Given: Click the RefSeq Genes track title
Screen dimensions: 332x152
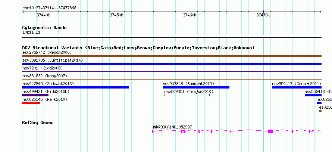Looking at the screenshot, I should point(38,122).
